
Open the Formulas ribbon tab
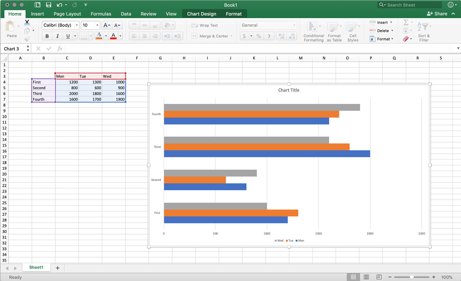coord(101,14)
